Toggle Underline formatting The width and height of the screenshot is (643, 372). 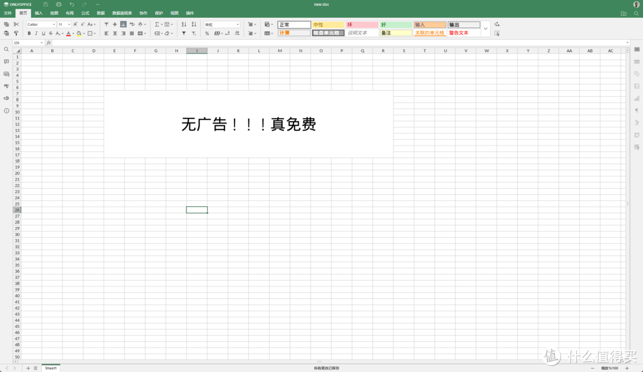tap(43, 33)
